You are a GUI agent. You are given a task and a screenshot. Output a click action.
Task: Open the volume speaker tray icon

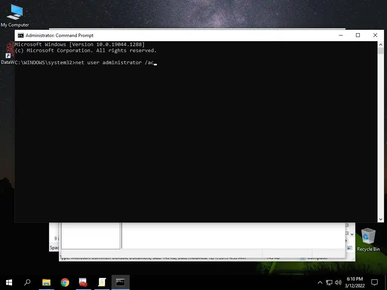click(338, 282)
